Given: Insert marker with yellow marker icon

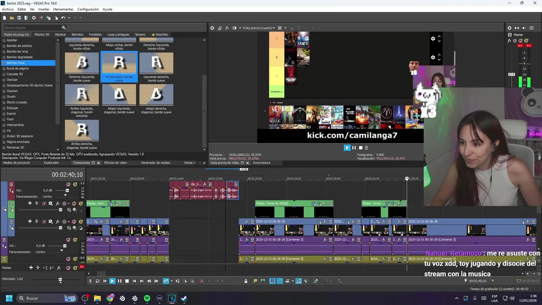Looking at the screenshot, I should 255,281.
